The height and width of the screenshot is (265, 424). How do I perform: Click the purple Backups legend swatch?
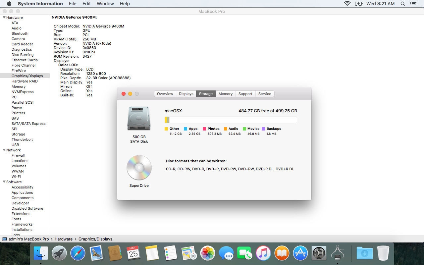coord(263,129)
